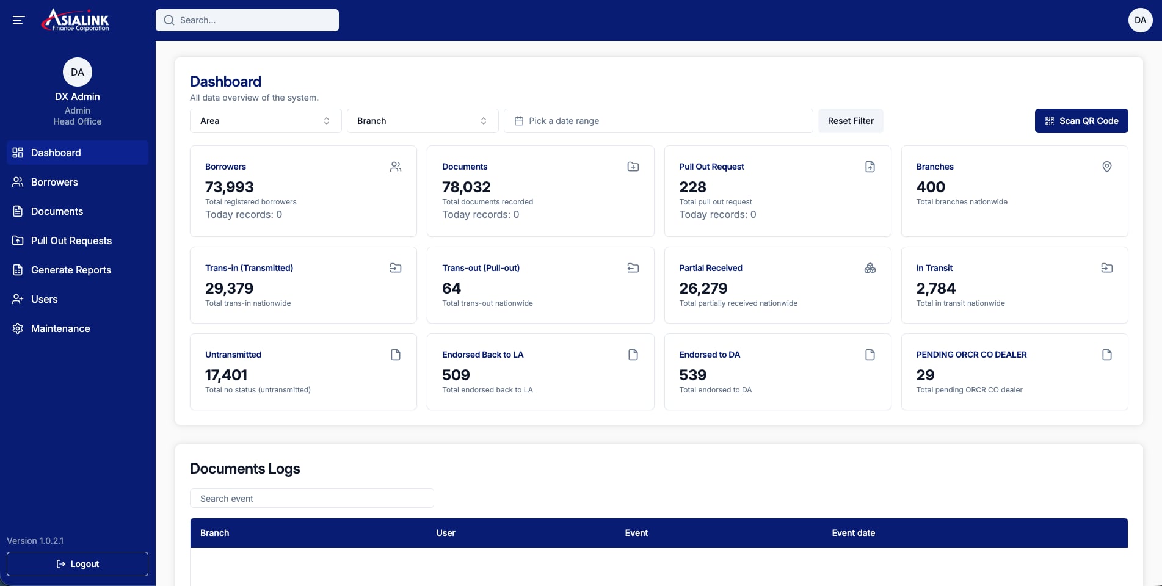The height and width of the screenshot is (586, 1162).
Task: Open the Area dropdown filter
Action: [x=266, y=121]
